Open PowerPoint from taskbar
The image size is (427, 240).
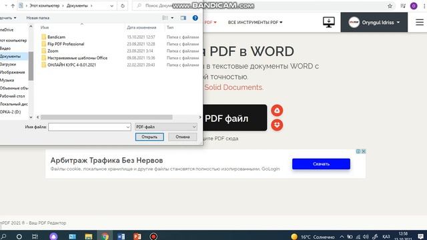tap(137, 237)
